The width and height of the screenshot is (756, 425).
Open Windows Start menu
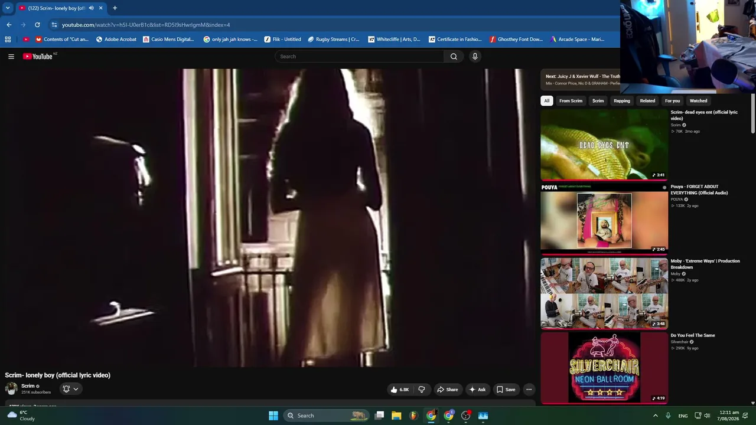(273, 416)
